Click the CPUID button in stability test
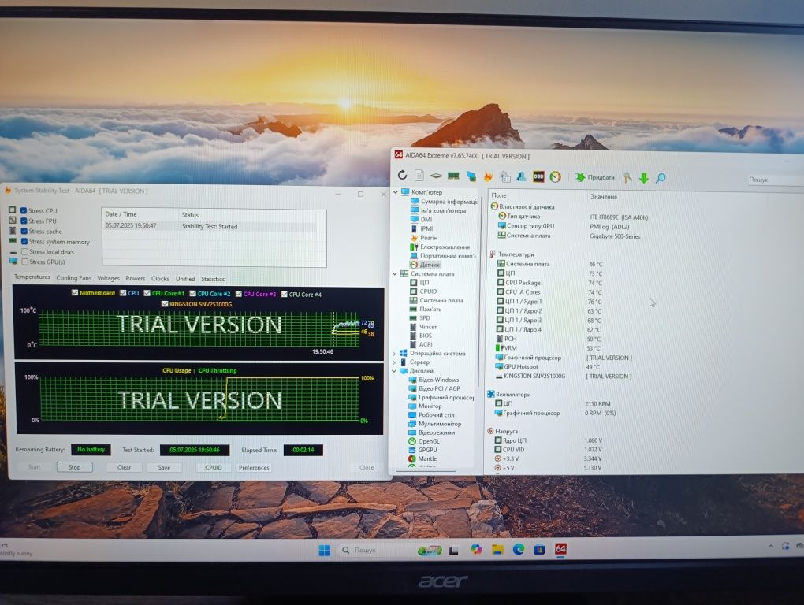 point(214,467)
